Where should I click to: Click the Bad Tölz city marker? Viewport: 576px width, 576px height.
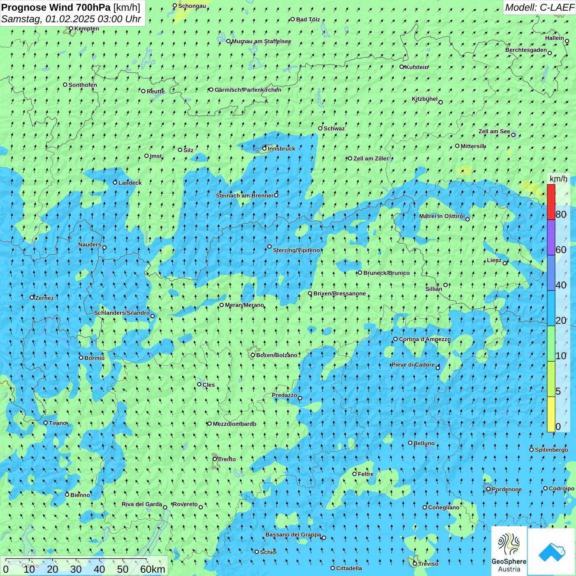tap(293, 19)
